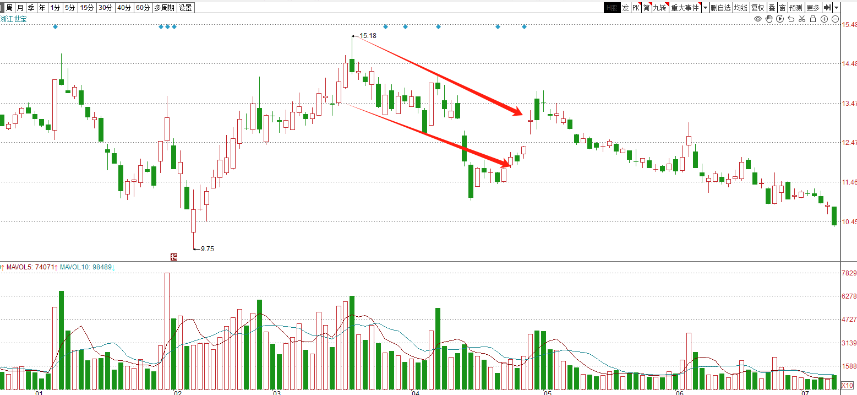Click the candlestick at the 9.75 low
Screen dimensions: 857x395
[x=194, y=220]
